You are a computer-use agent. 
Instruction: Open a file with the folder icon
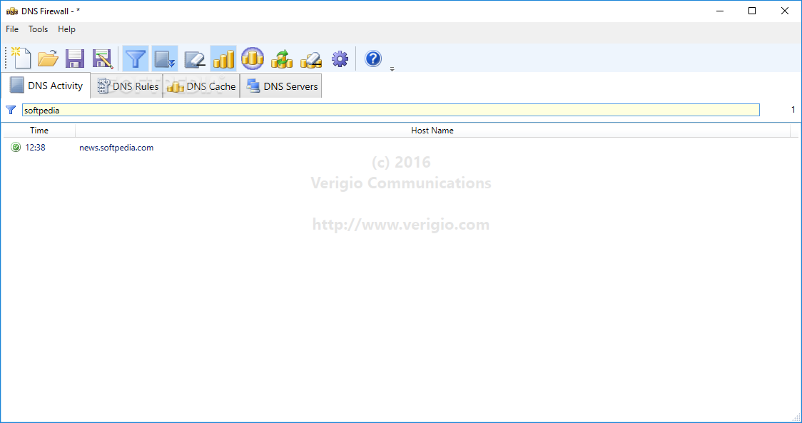[48, 58]
